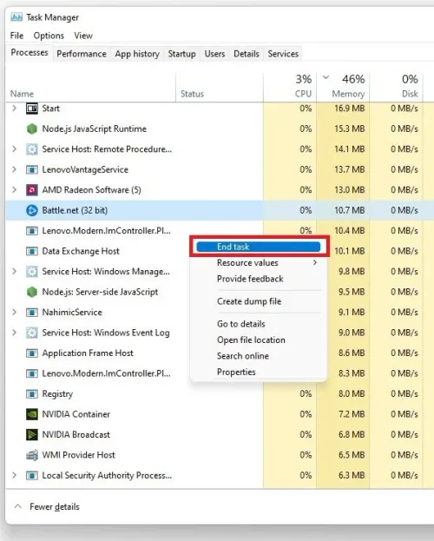Choose Provide feedback in context menu
Image resolution: width=434 pixels, height=541 pixels.
click(x=250, y=279)
